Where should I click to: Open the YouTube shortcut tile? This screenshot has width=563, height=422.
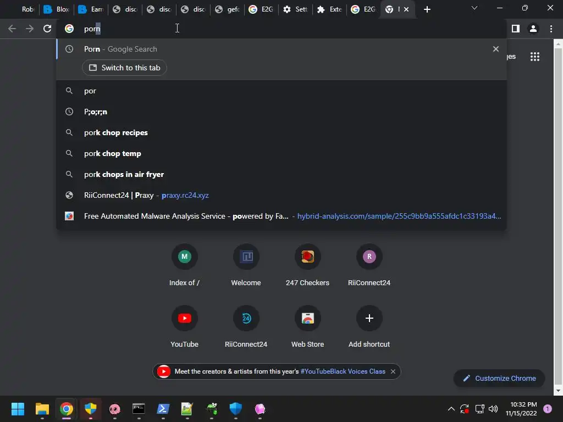[184, 327]
